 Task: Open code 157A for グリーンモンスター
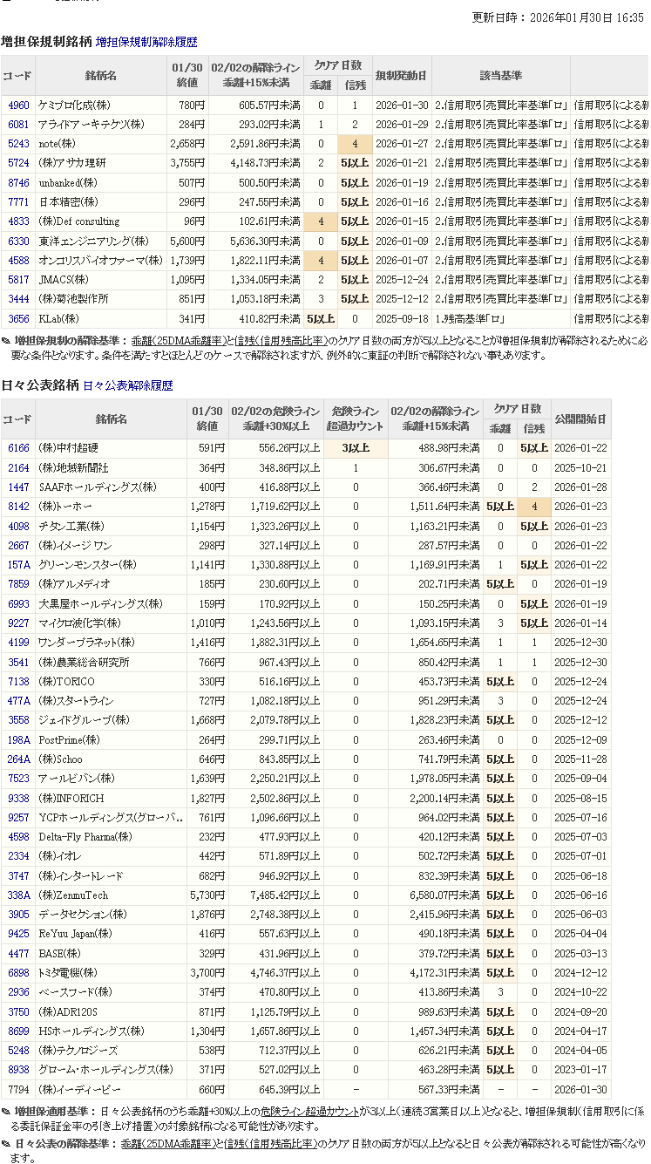click(18, 565)
